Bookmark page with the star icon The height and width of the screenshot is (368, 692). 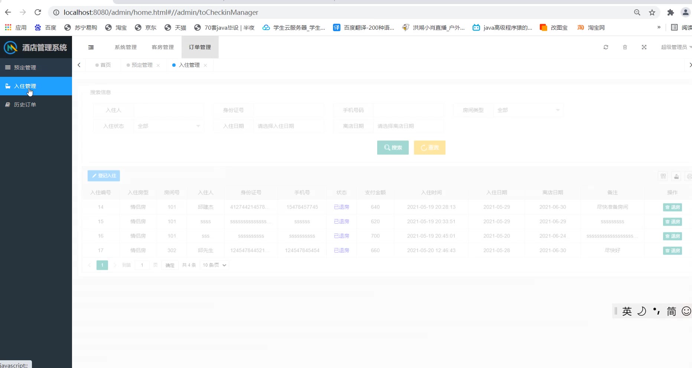652,12
